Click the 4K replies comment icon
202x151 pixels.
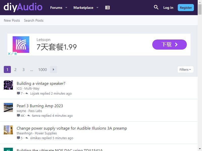[18, 116]
